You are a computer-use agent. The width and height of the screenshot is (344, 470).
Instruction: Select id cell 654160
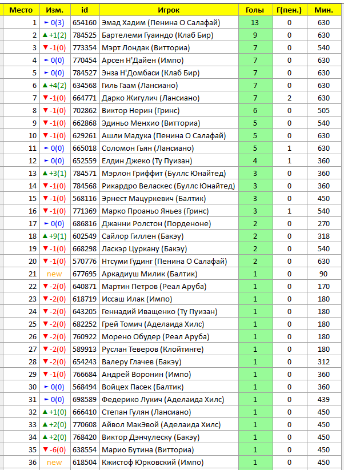[85, 23]
